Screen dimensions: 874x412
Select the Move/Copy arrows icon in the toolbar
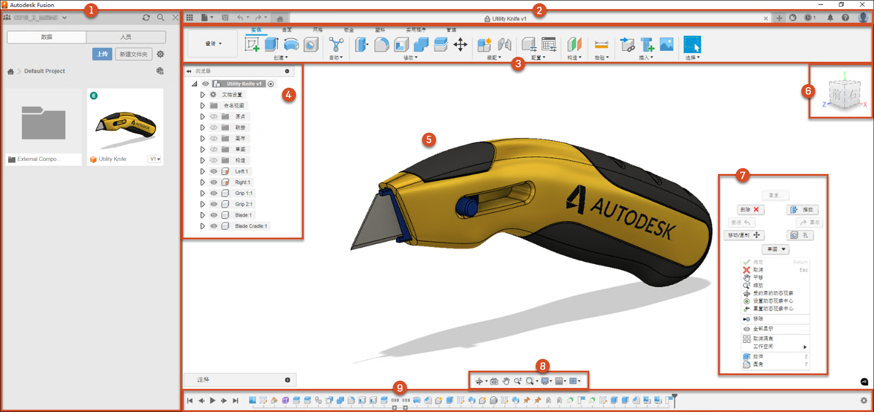(x=461, y=45)
